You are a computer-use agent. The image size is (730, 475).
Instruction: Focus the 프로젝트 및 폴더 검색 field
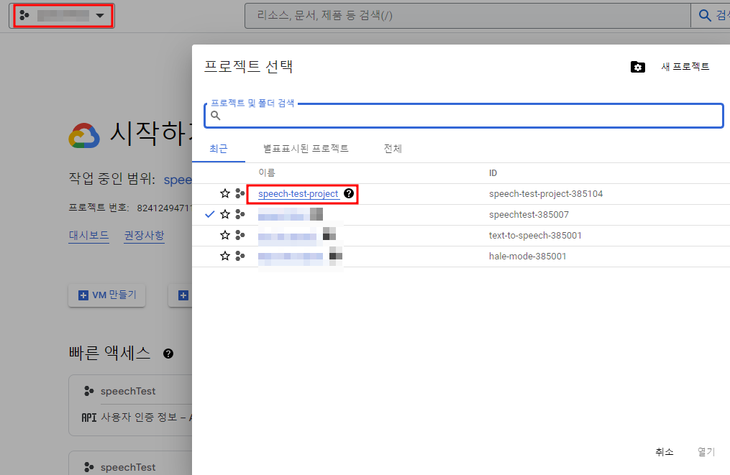[x=464, y=116]
